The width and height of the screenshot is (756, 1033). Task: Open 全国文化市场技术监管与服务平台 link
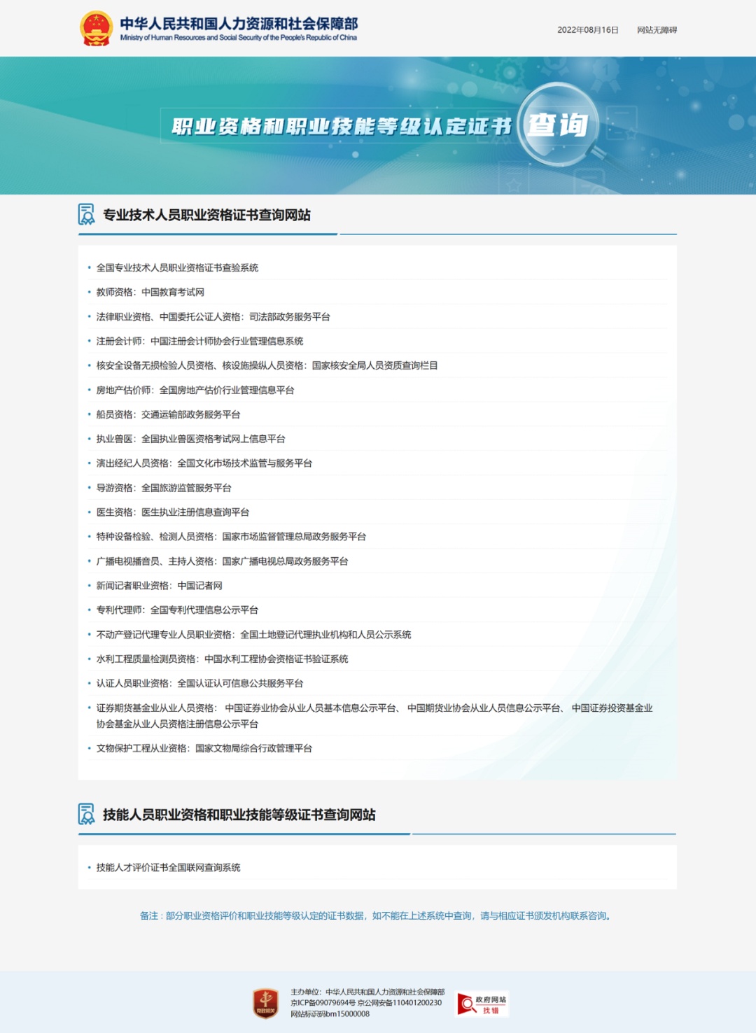point(245,463)
